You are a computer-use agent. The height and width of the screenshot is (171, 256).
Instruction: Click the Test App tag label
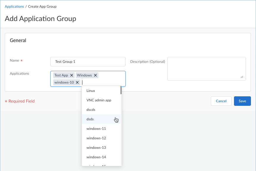pos(61,75)
